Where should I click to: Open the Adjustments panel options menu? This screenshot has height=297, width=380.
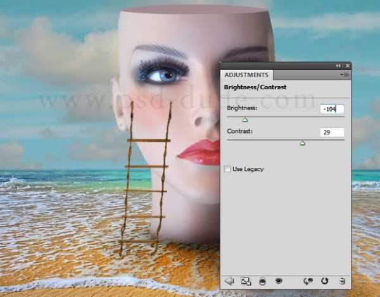[345, 75]
